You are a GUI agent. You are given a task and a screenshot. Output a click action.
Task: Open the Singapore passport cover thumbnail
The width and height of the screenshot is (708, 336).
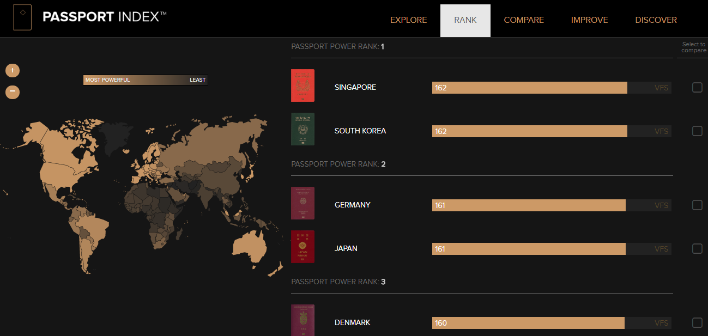point(302,85)
